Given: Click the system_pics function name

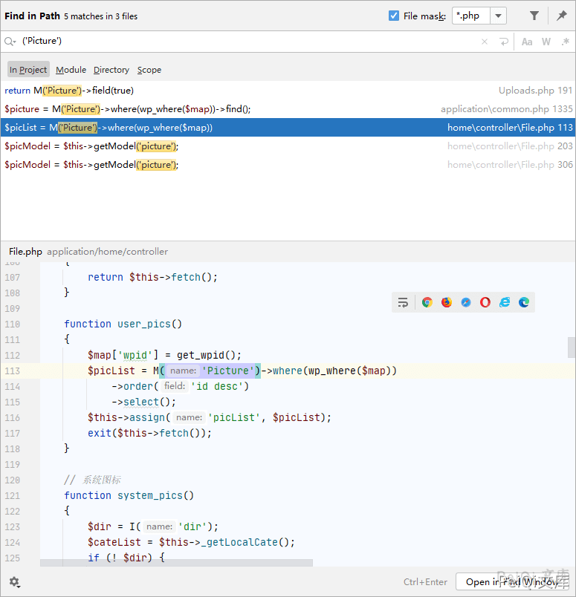Looking at the screenshot, I should tap(150, 495).
